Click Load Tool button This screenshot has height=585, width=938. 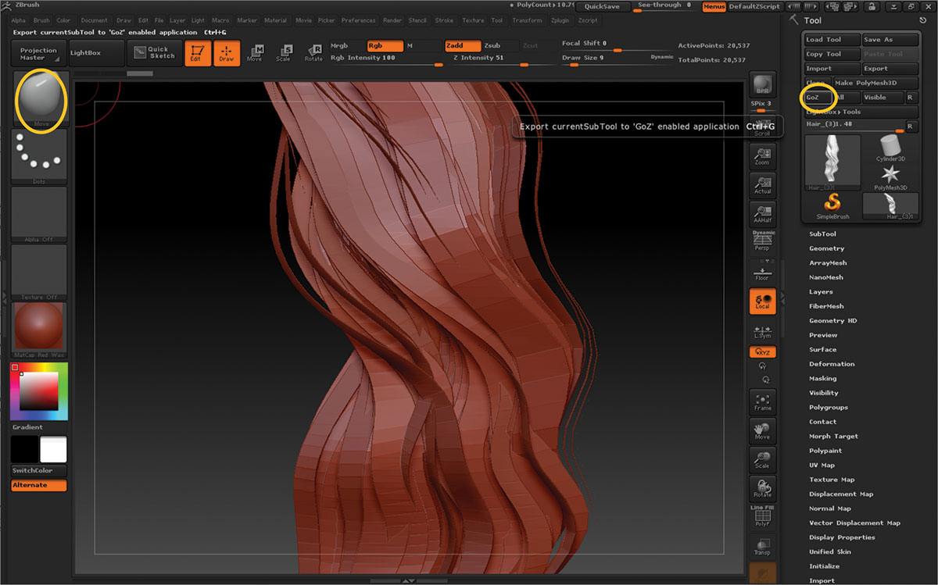tap(832, 40)
